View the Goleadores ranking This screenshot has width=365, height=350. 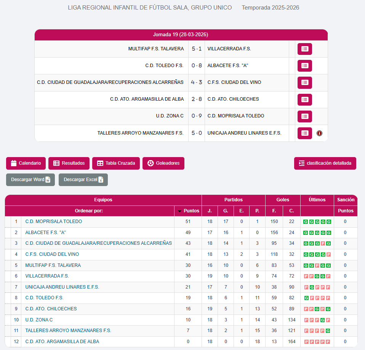pos(163,163)
